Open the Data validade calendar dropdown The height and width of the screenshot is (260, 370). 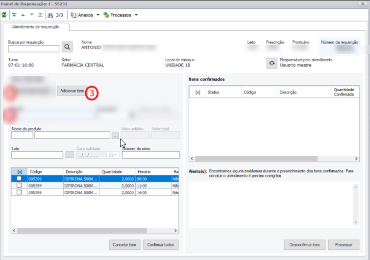(113, 155)
